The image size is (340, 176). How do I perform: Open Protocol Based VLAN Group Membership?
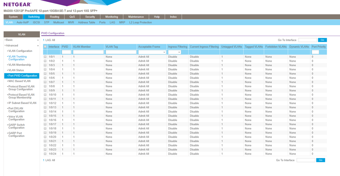pyautogui.click(x=21, y=96)
